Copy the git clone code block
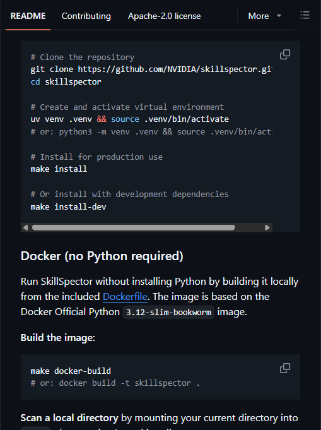Screen dimensions: 321x430 tap(285, 54)
